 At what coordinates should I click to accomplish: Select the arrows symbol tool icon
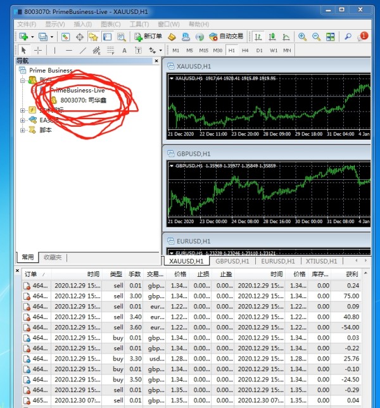point(152,50)
